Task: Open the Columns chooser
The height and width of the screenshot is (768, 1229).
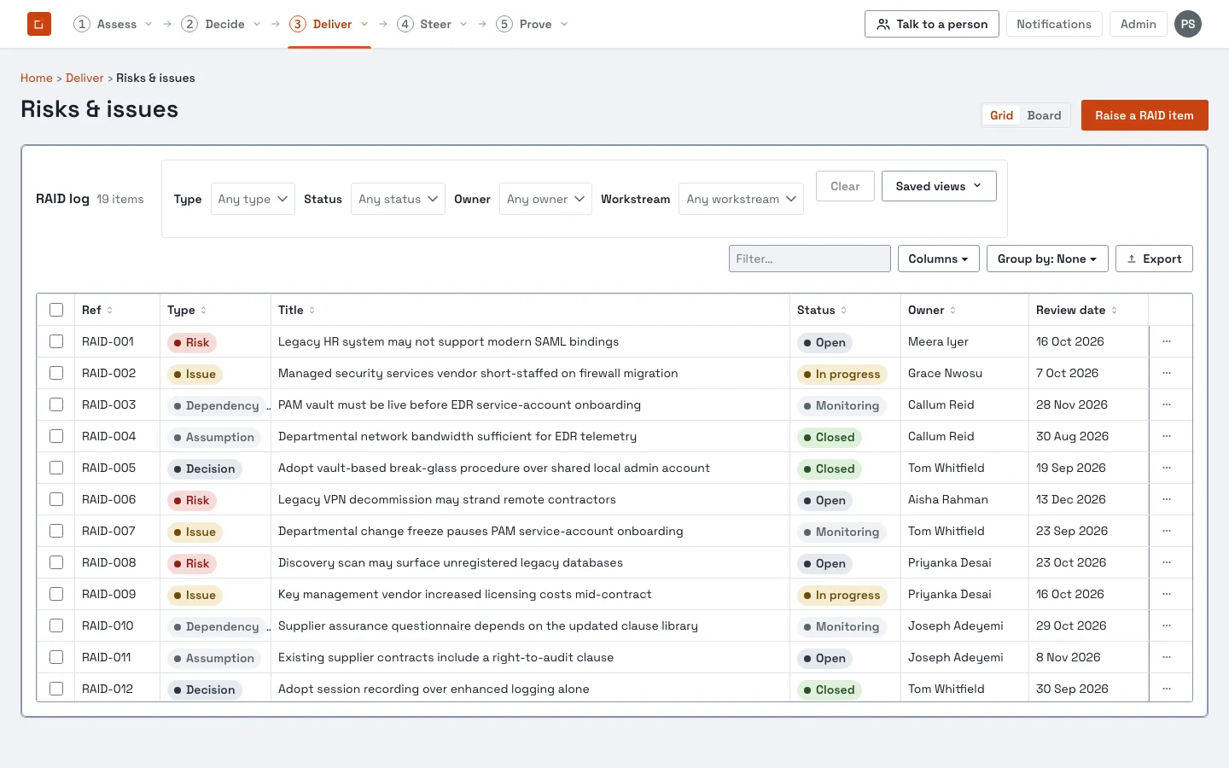Action: (939, 259)
